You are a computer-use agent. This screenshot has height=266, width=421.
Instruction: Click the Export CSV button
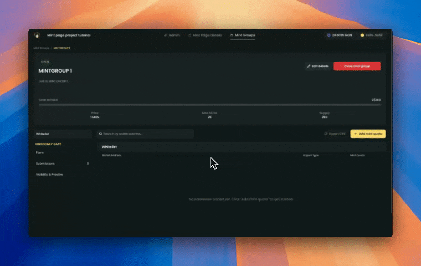[x=335, y=134]
